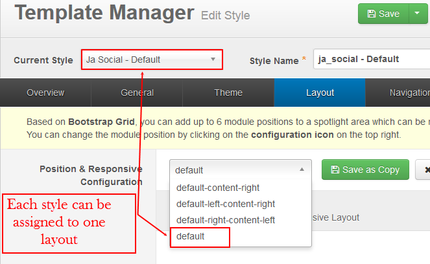430x264 pixels.
Task: Edit the Style Name input field
Action: click(372, 59)
